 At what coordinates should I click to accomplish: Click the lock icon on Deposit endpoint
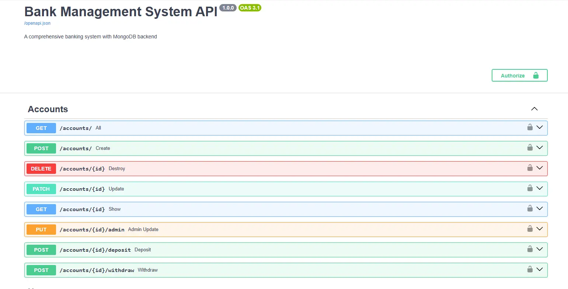[x=530, y=249]
